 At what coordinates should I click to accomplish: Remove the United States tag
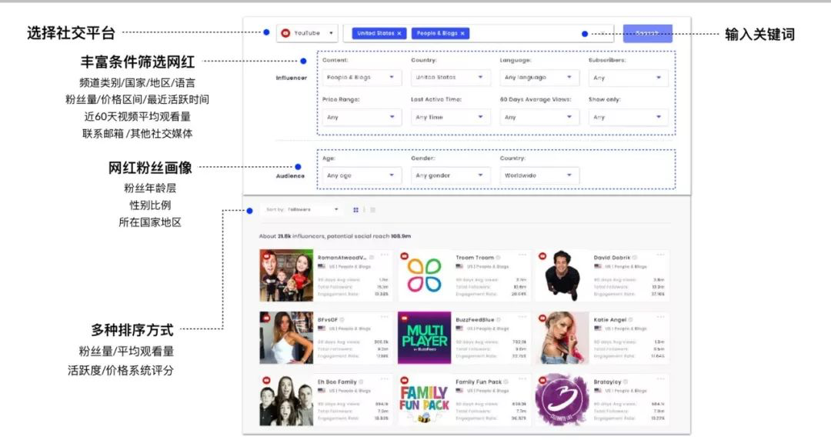click(399, 34)
